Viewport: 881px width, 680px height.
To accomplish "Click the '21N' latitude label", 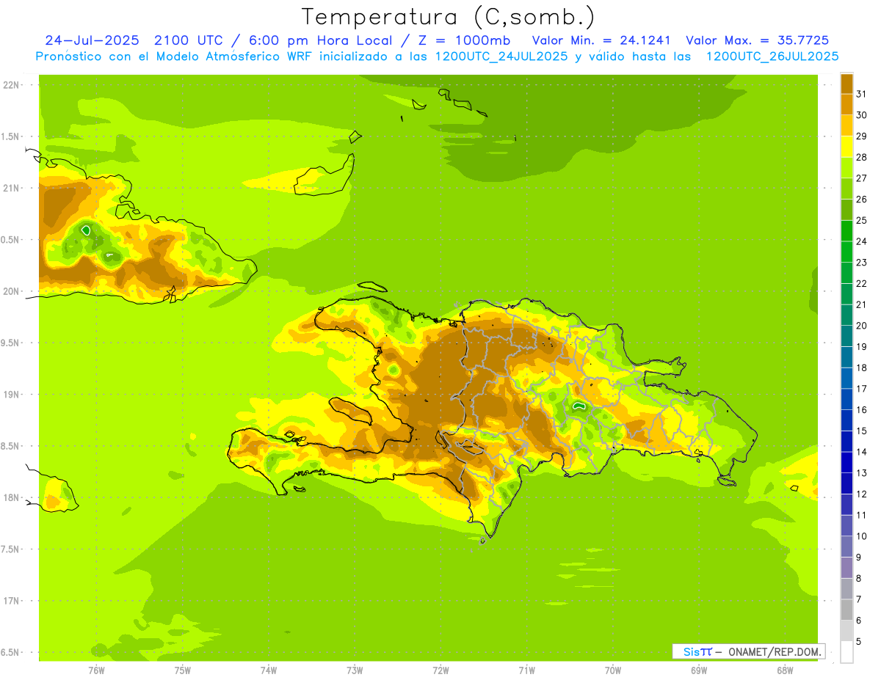I will (x=11, y=189).
